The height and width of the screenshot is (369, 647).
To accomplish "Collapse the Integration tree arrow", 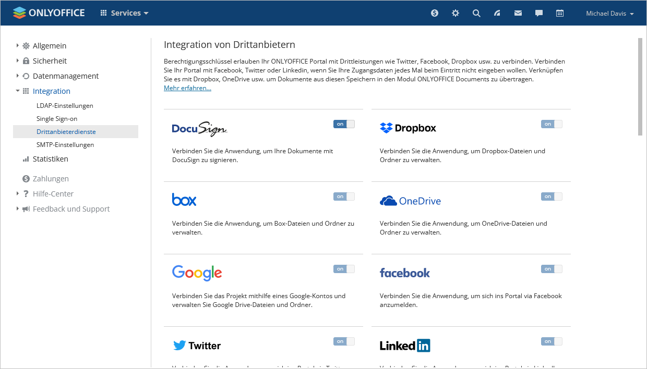I will coord(18,91).
